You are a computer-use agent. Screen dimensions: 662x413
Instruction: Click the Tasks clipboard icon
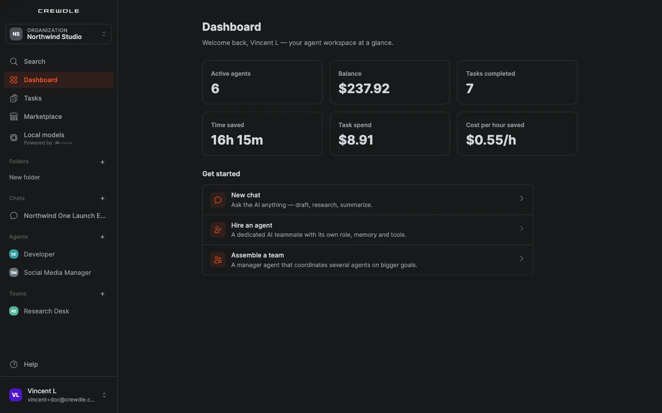pyautogui.click(x=14, y=98)
